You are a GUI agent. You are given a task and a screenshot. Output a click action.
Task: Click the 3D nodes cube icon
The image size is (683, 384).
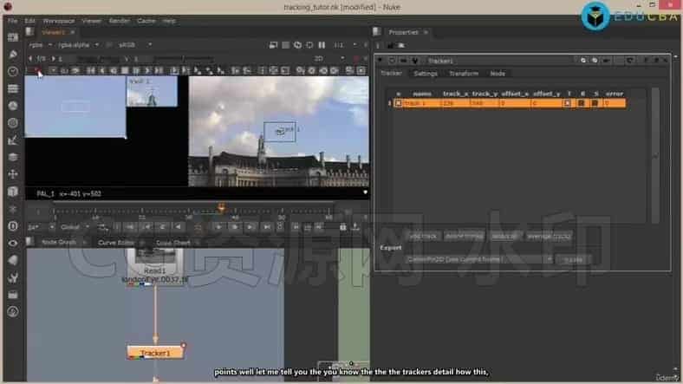pos(13,191)
